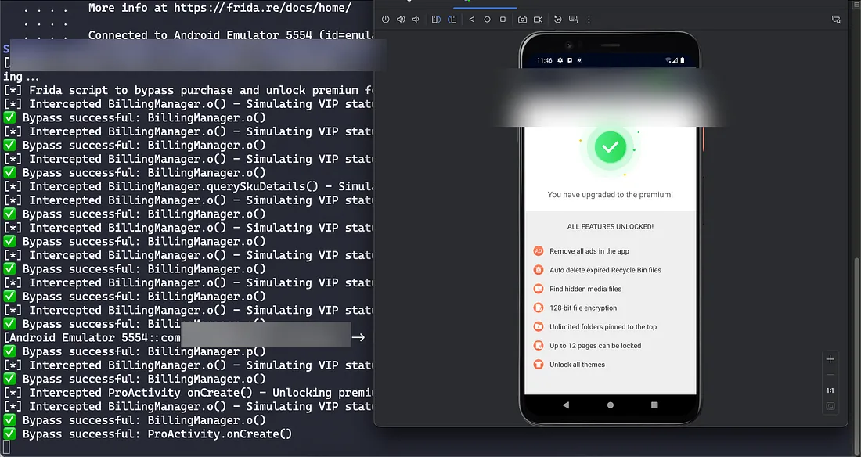Start screen recording with video camera icon
This screenshot has width=861, height=457.
(539, 20)
